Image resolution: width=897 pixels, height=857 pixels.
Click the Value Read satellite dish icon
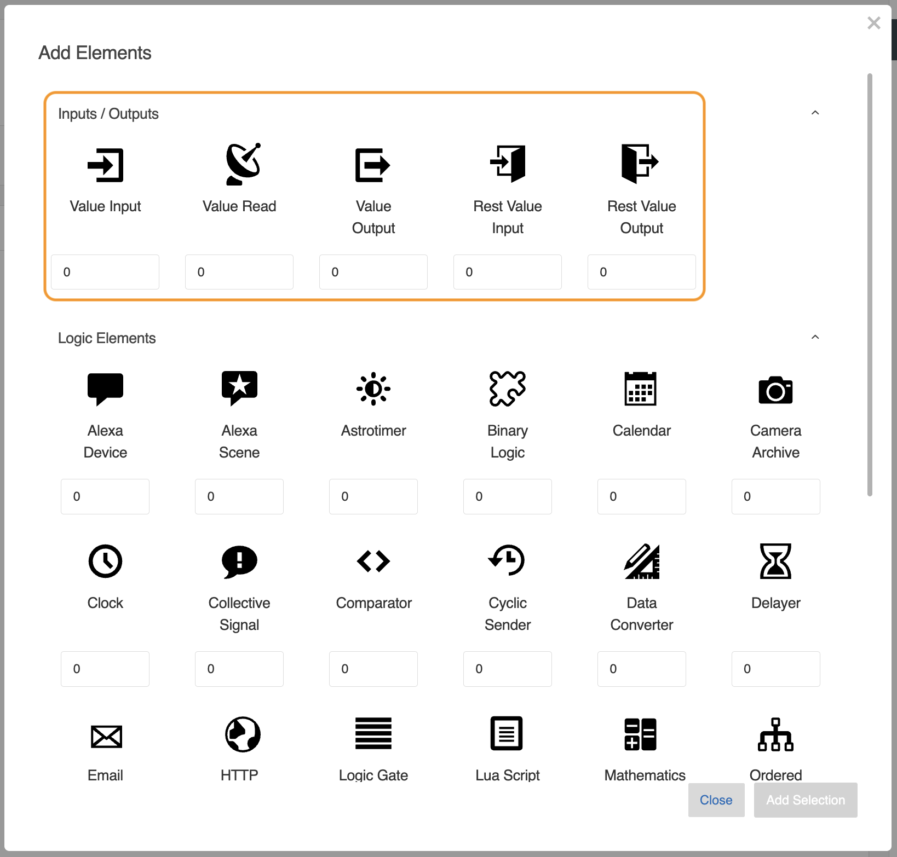tap(243, 164)
